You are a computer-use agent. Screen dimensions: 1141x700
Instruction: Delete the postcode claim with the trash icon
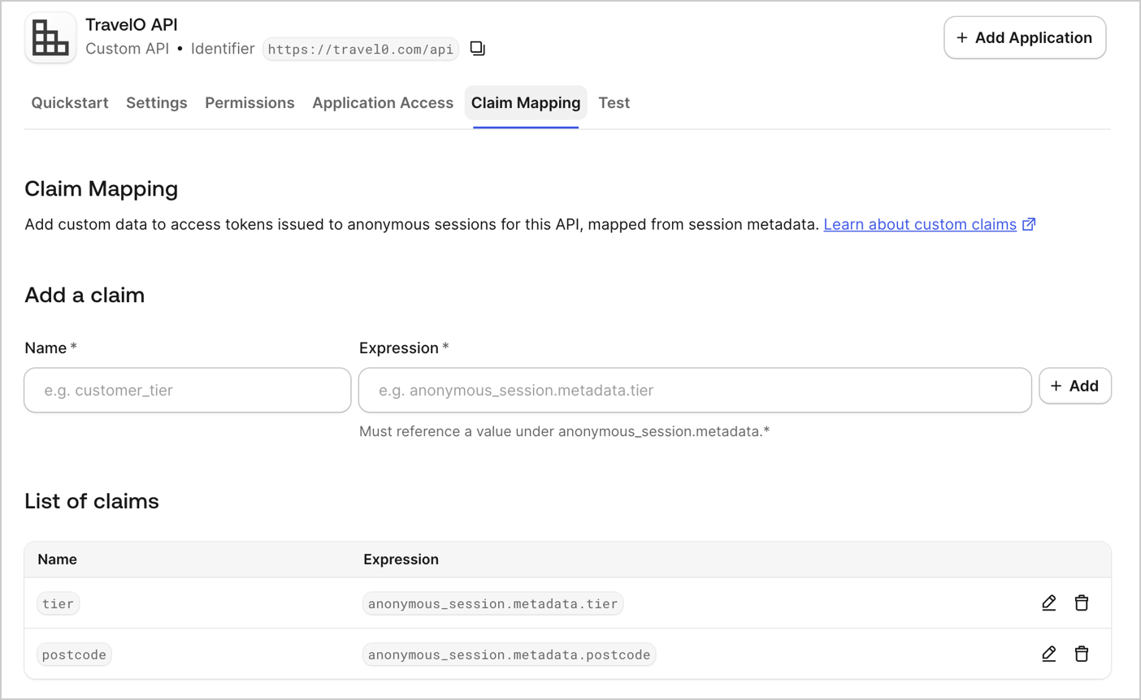1082,654
